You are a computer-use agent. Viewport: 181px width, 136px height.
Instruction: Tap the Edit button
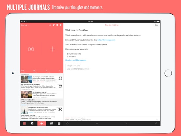156,25
